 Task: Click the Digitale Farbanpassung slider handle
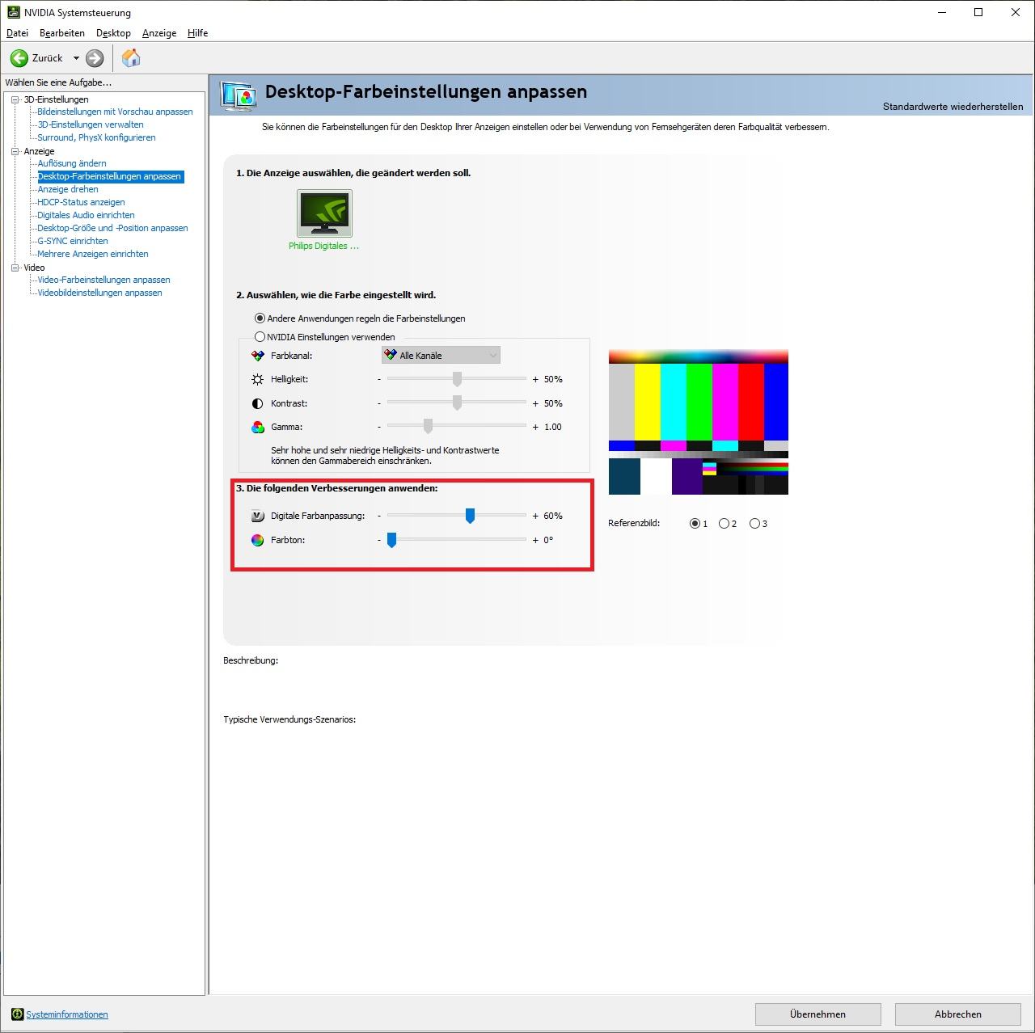pyautogui.click(x=470, y=516)
